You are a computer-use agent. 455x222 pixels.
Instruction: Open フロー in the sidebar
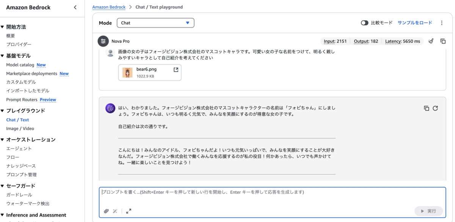pyautogui.click(x=13, y=157)
